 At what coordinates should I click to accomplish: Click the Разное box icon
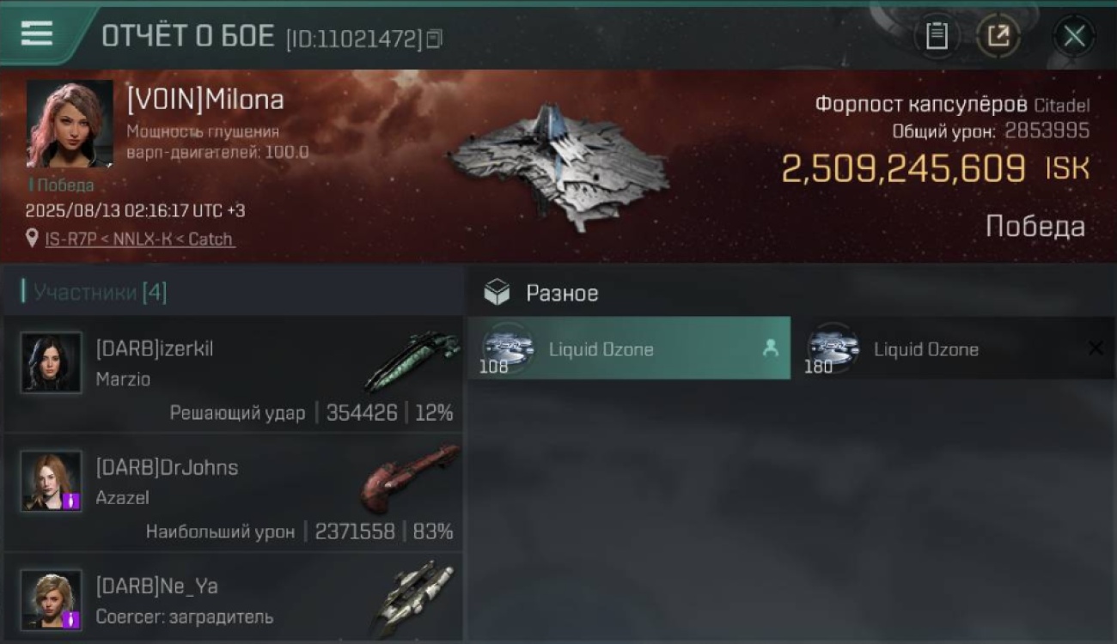pyautogui.click(x=497, y=293)
